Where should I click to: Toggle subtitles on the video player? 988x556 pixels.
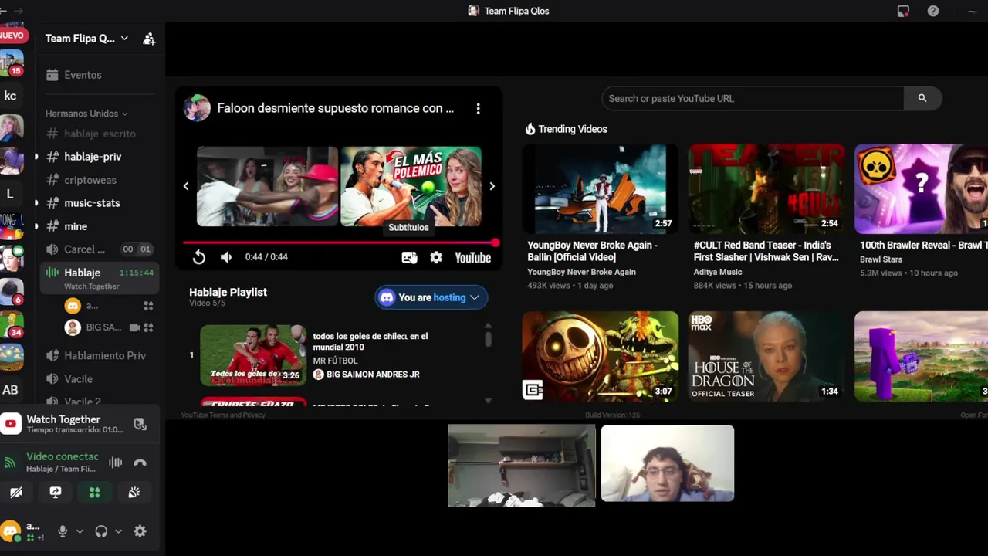coord(409,257)
